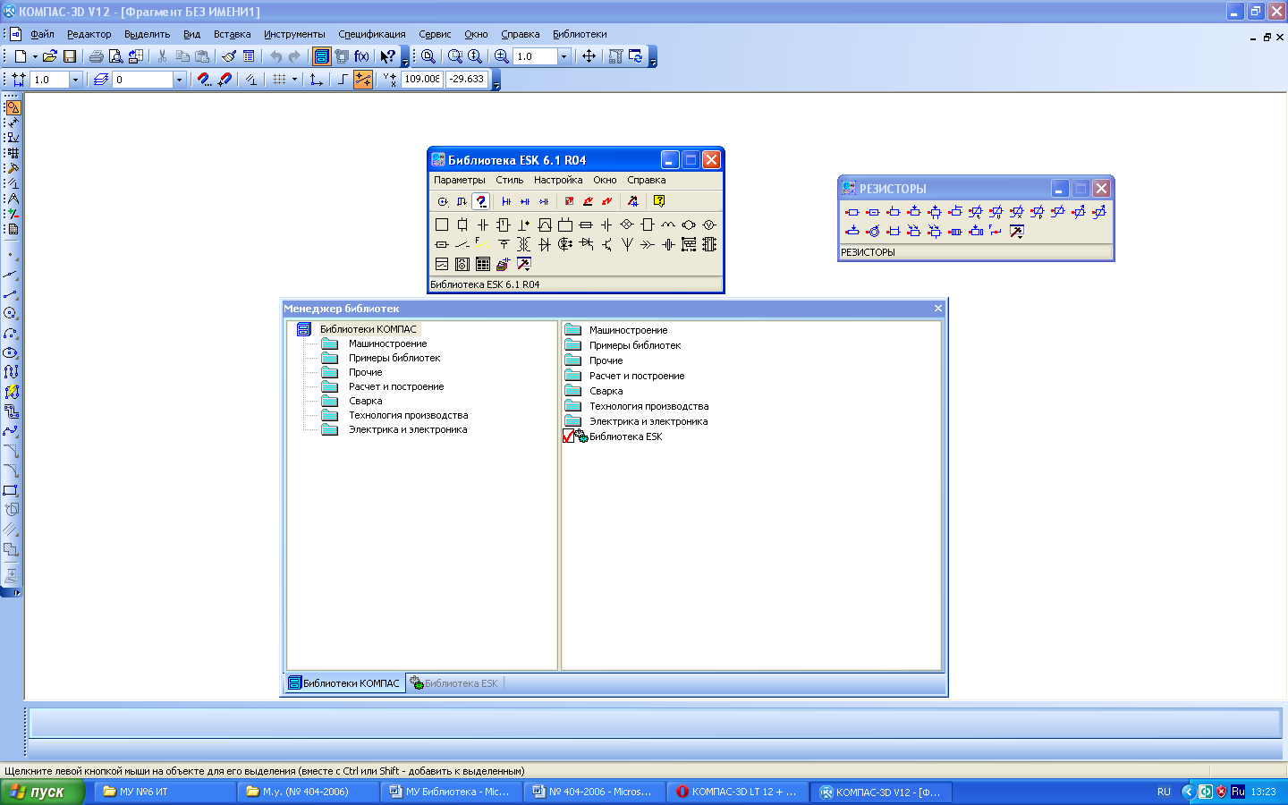Pick the inductor coil symbol in the ESK library

[668, 225]
